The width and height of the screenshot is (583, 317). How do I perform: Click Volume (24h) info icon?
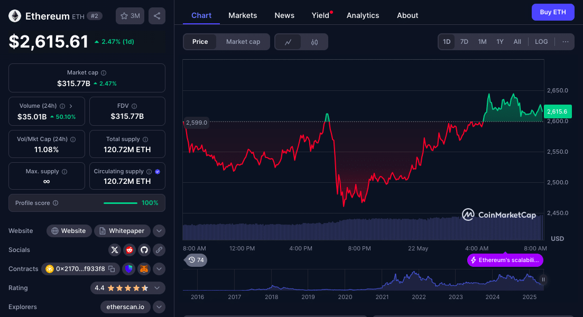62,106
